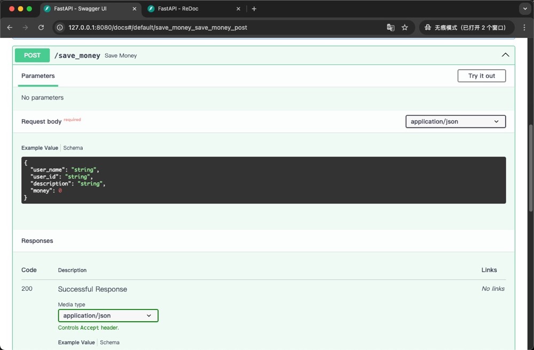Viewport: 534px width, 350px height.
Task: Reload the page using the refresh icon
Action: click(41, 27)
